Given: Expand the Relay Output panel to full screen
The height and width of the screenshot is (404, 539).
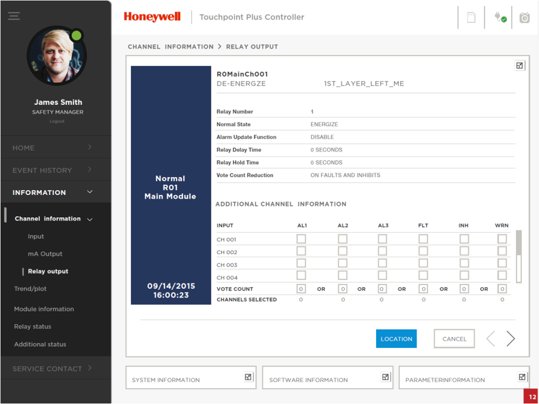Looking at the screenshot, I should click(520, 65).
